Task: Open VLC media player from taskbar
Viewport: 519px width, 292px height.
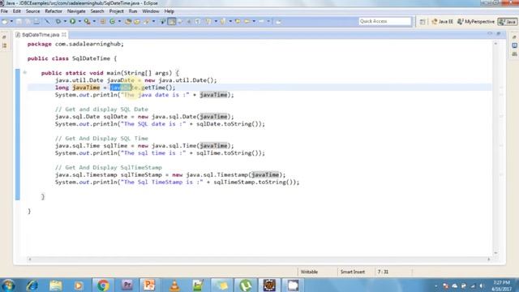Action: [174, 286]
